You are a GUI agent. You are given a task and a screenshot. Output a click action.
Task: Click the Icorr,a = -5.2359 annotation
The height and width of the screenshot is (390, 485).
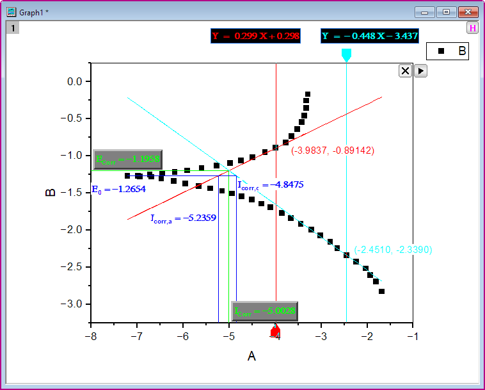click(183, 218)
